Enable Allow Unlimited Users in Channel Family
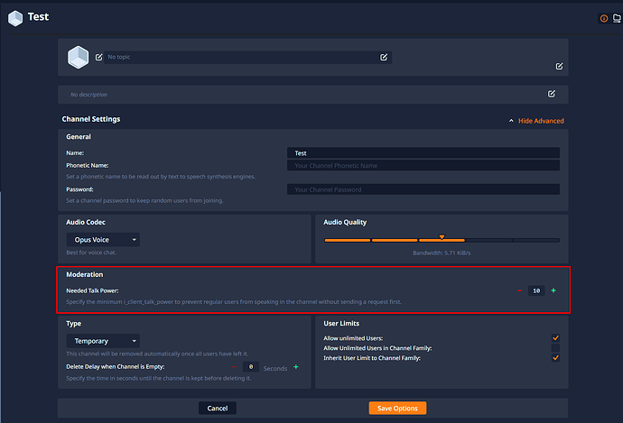Screen dimensions: 623x423 point(555,348)
